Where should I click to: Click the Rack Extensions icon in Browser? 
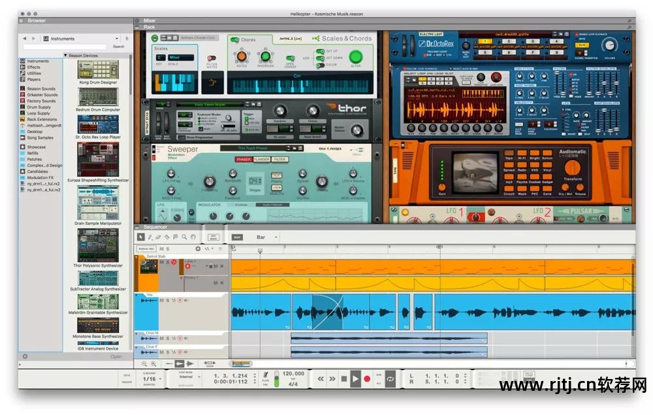coord(22,119)
